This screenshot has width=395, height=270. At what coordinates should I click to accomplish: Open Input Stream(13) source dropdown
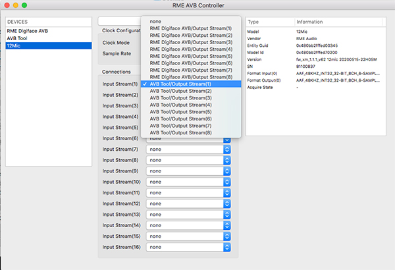click(x=188, y=215)
